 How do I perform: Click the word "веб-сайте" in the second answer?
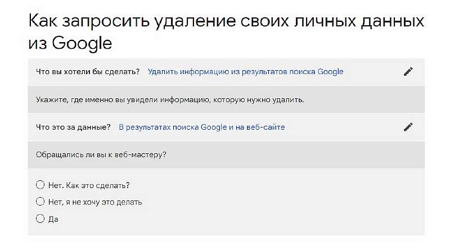(268, 127)
